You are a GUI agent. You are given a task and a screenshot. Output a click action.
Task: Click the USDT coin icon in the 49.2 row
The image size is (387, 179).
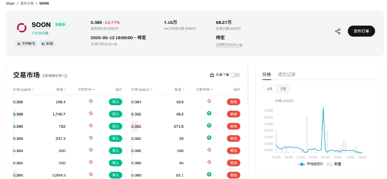209,113
